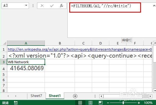Select row 8 header
The width and height of the screenshot is (156, 105).
[4, 91]
